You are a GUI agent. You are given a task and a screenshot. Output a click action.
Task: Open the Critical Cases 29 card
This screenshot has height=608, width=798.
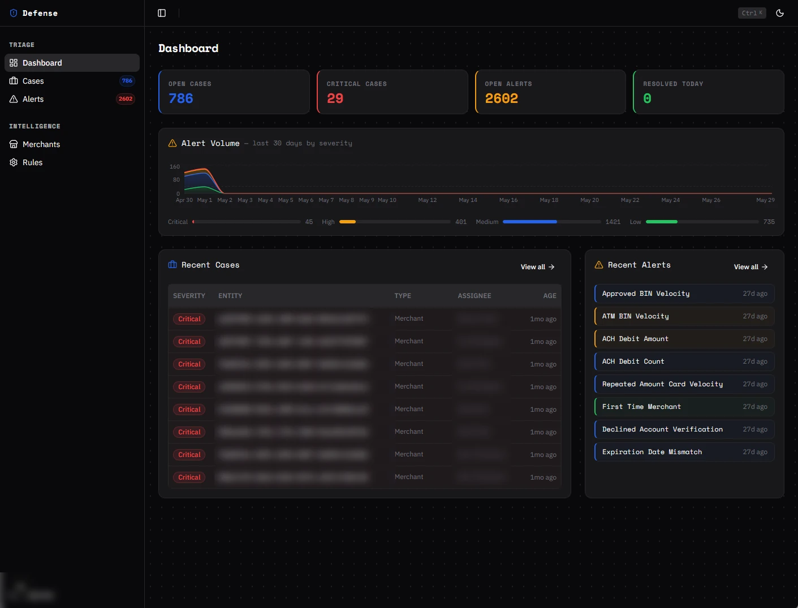[392, 92]
